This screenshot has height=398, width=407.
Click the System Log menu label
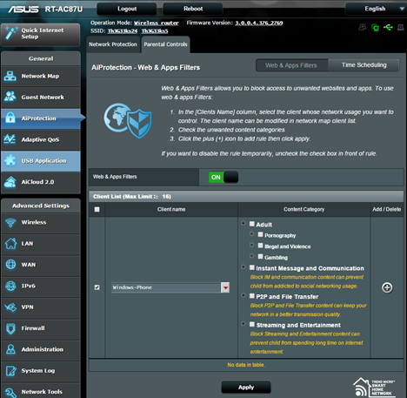click(38, 371)
